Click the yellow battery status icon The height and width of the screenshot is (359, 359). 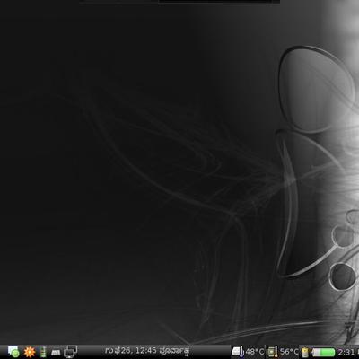tap(305, 352)
